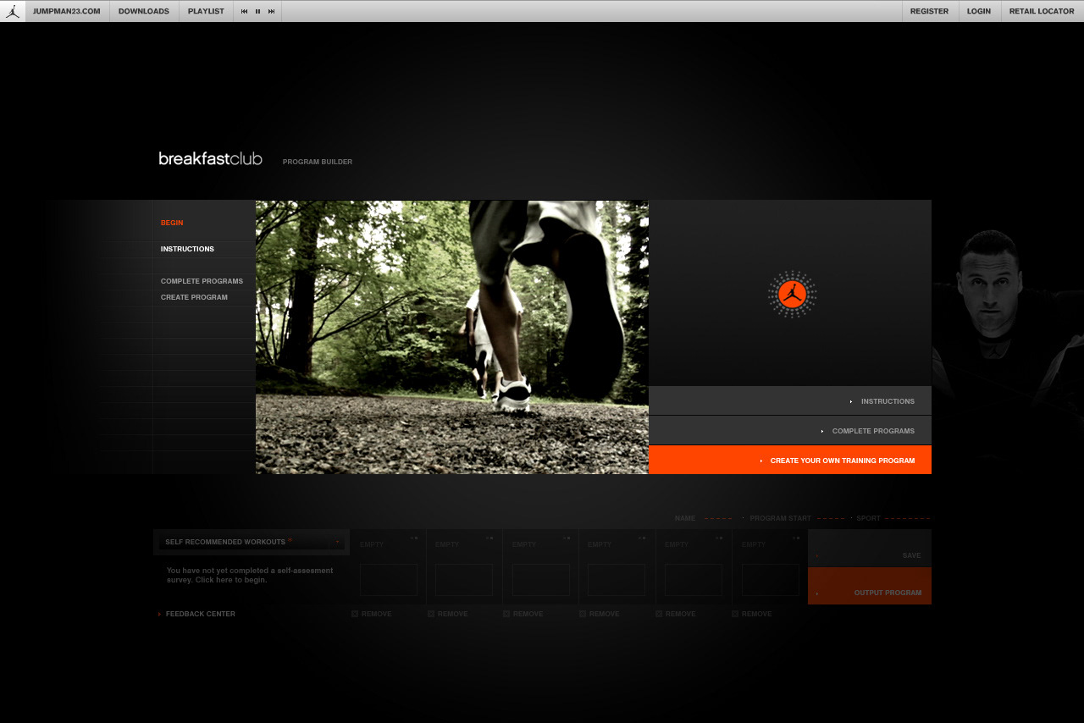Go to JUMPMAN23.COM link
This screenshot has width=1084, height=723.
(x=66, y=11)
